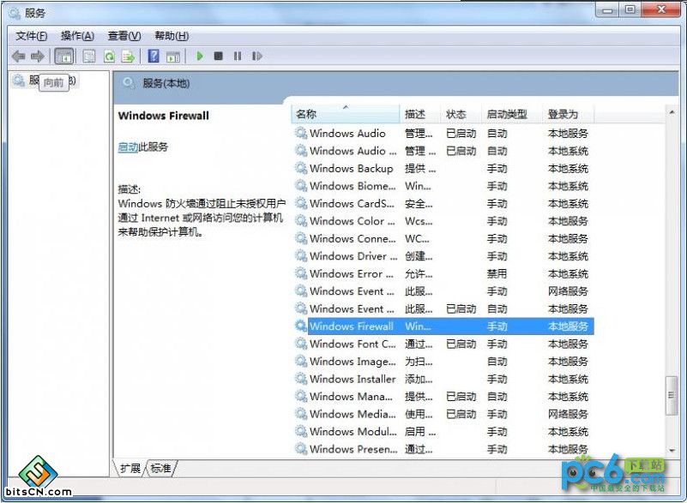Sort by the 登录为 column header
Image resolution: width=687 pixels, height=503 pixels.
pos(568,114)
